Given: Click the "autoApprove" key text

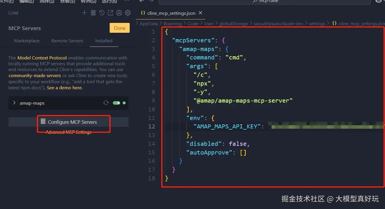Looking at the screenshot, I should click(209, 152).
